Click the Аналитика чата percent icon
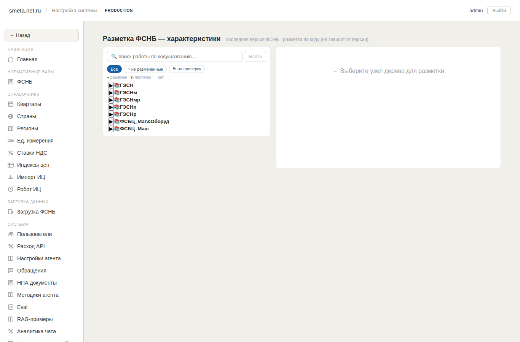 pyautogui.click(x=11, y=331)
